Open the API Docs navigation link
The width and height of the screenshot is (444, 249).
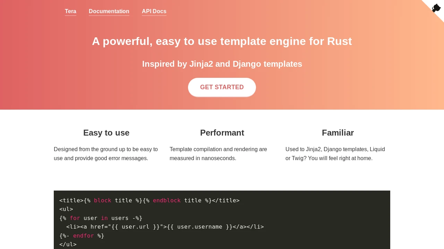pos(154,11)
